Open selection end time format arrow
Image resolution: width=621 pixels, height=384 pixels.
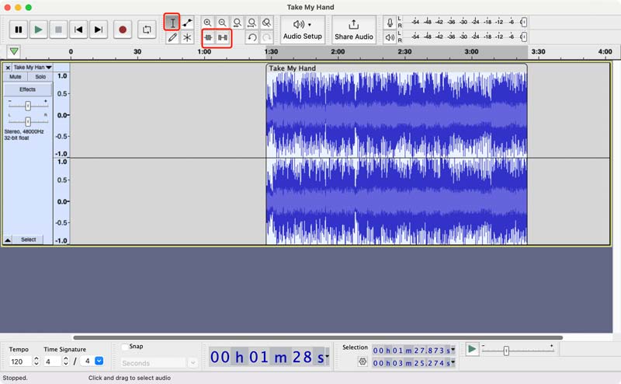click(453, 362)
